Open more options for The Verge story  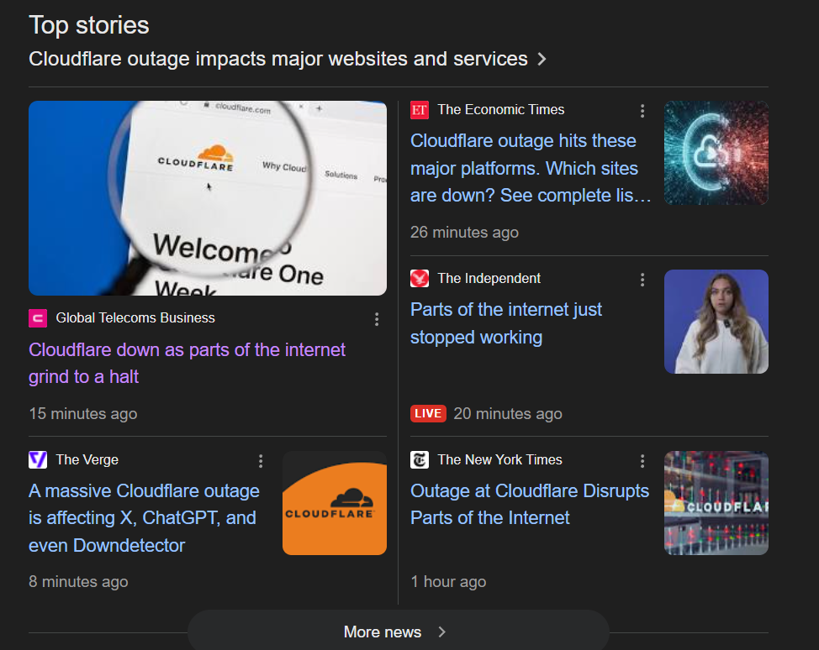tap(261, 461)
